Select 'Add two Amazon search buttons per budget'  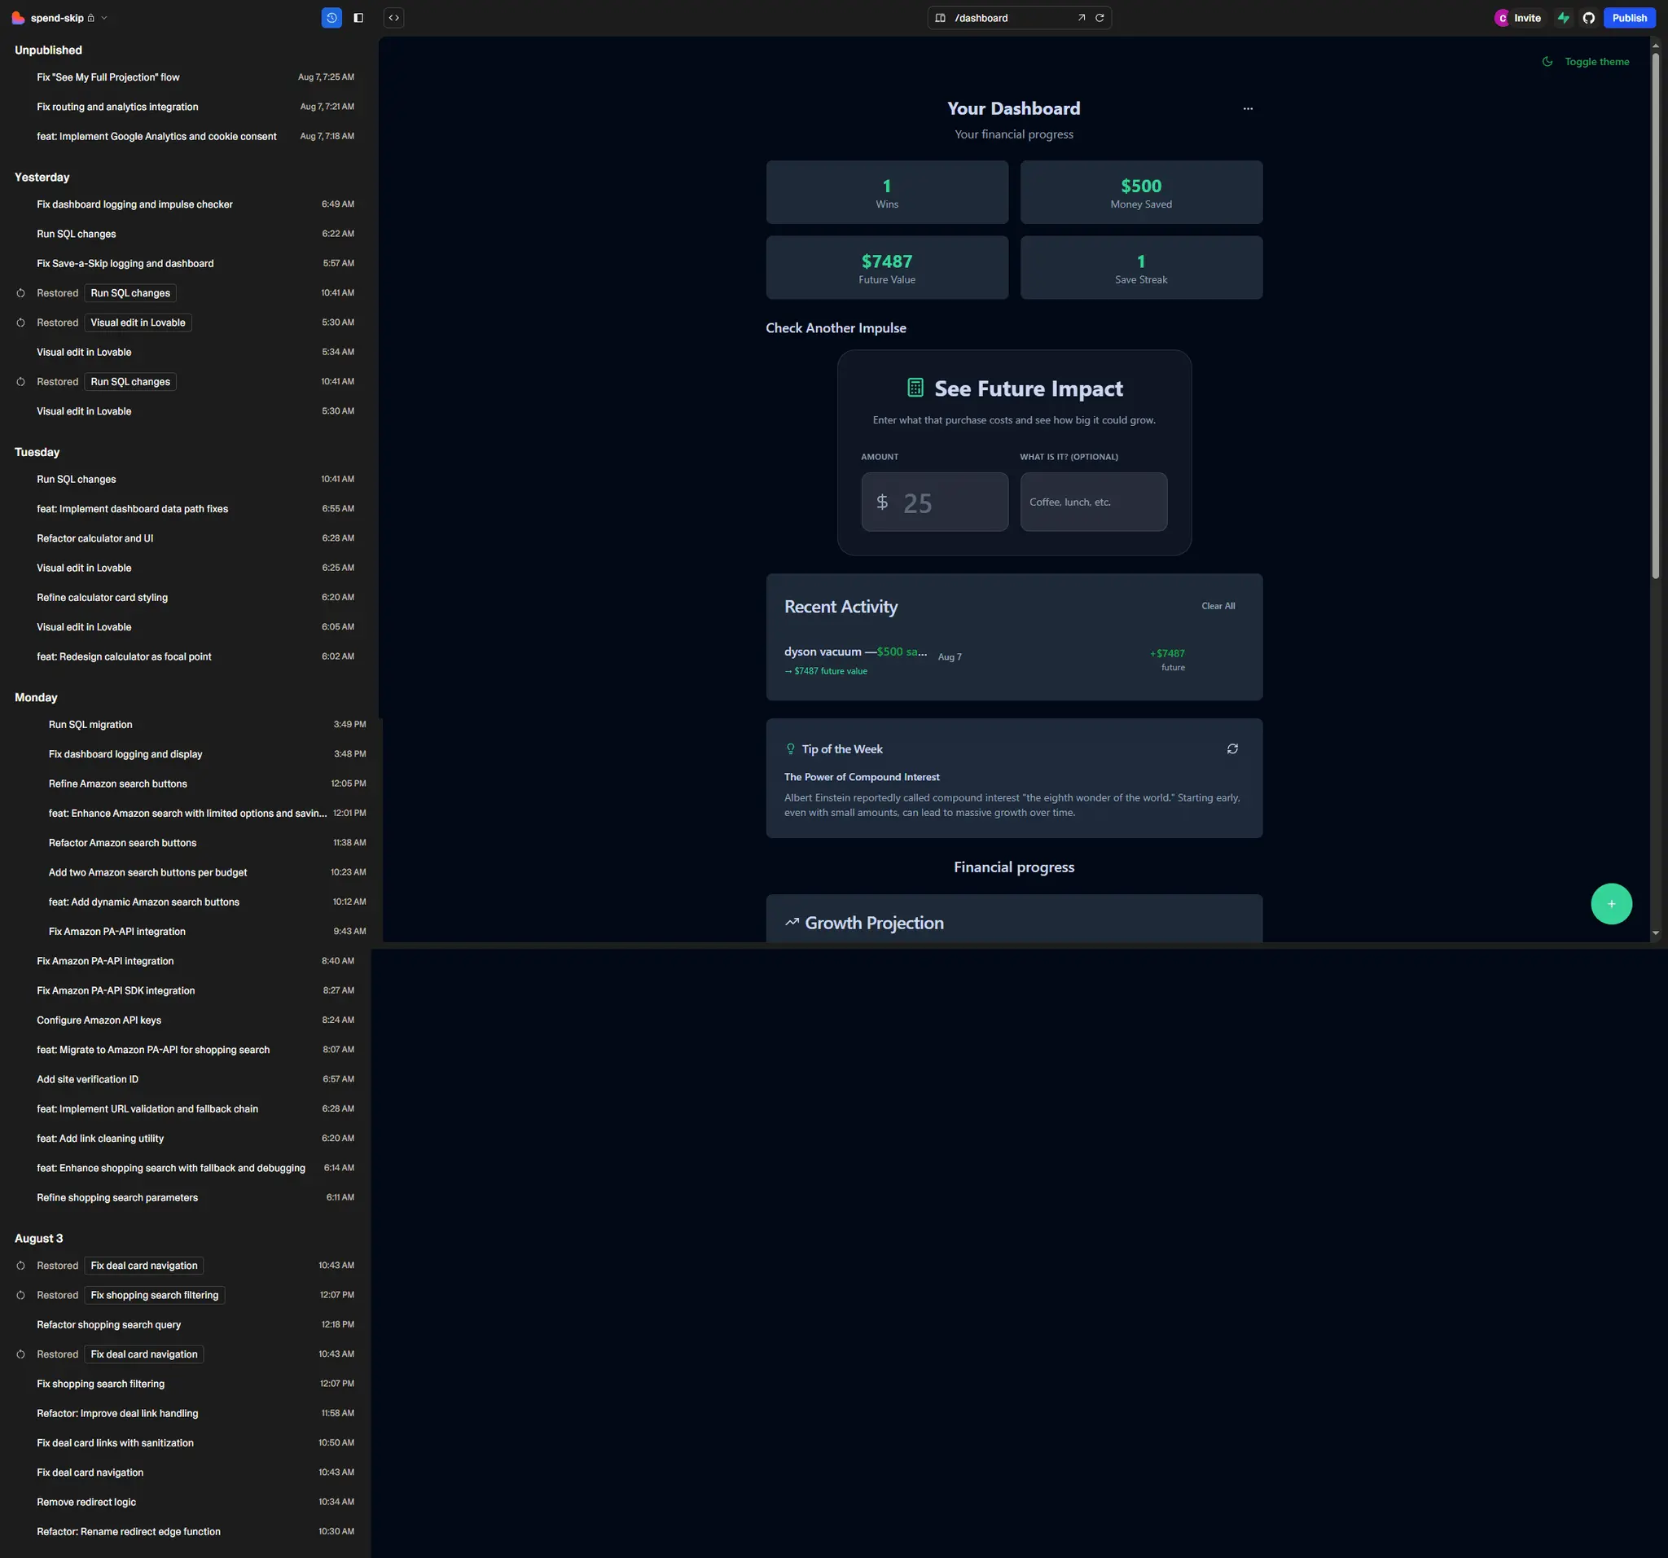click(197, 872)
